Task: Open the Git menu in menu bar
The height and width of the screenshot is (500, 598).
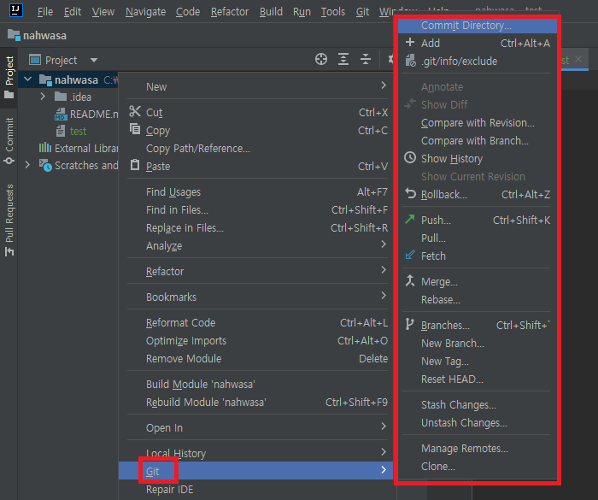Action: [362, 12]
